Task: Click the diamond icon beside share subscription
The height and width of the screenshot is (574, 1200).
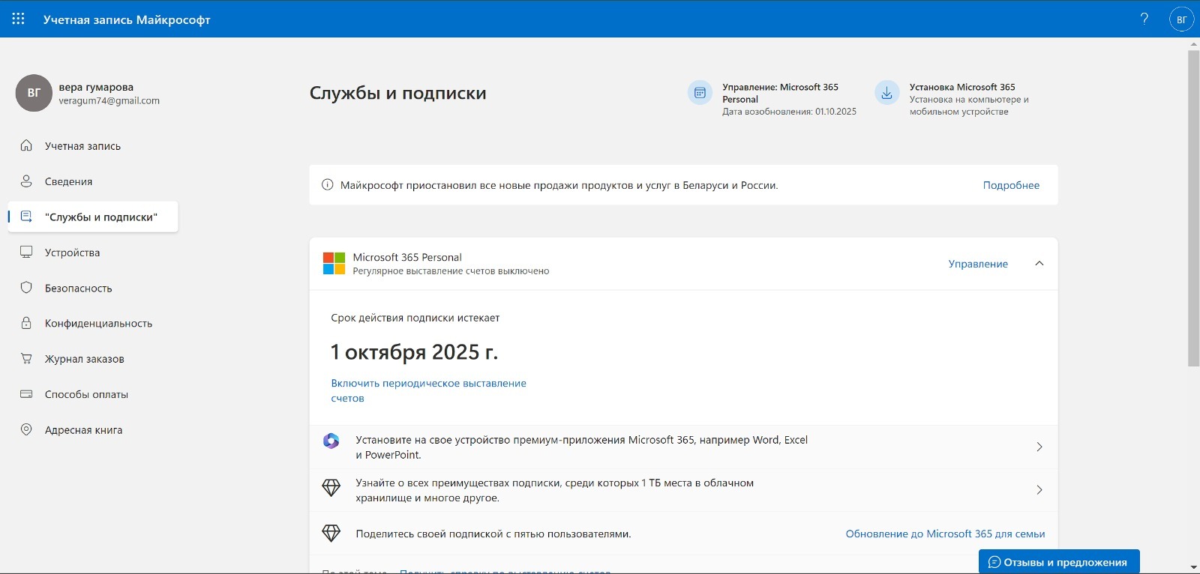Action: pos(331,534)
